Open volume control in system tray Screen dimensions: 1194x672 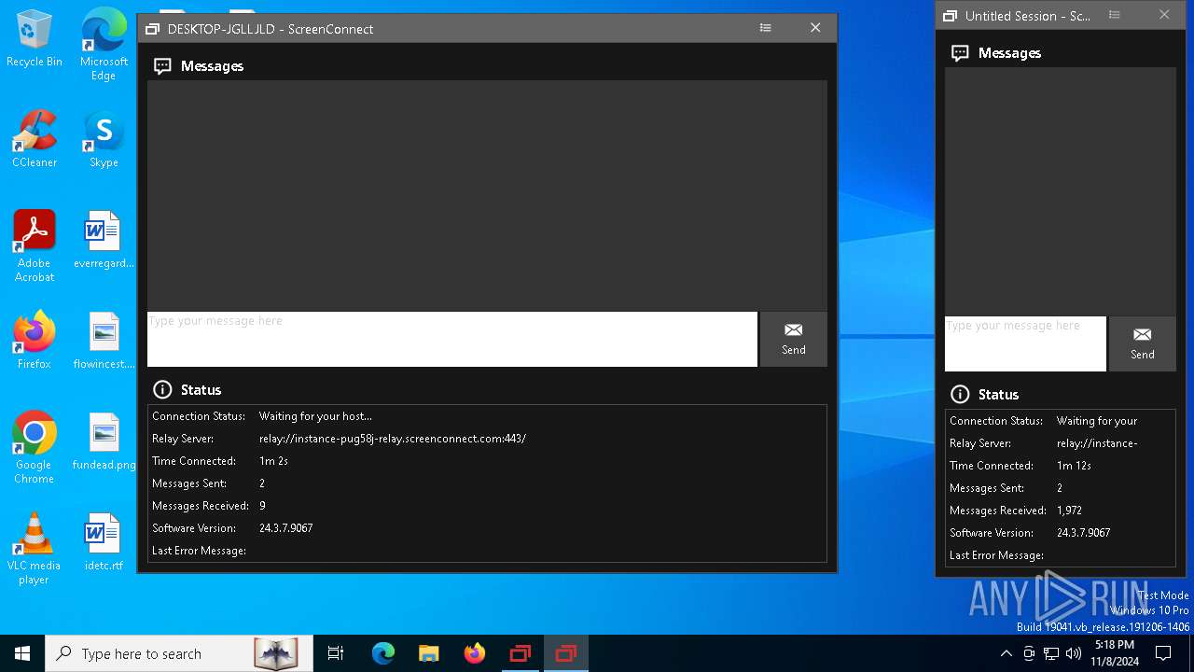(x=1074, y=653)
